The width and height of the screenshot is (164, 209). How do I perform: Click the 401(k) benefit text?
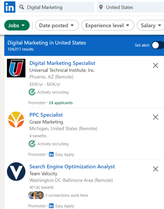coord(41,188)
